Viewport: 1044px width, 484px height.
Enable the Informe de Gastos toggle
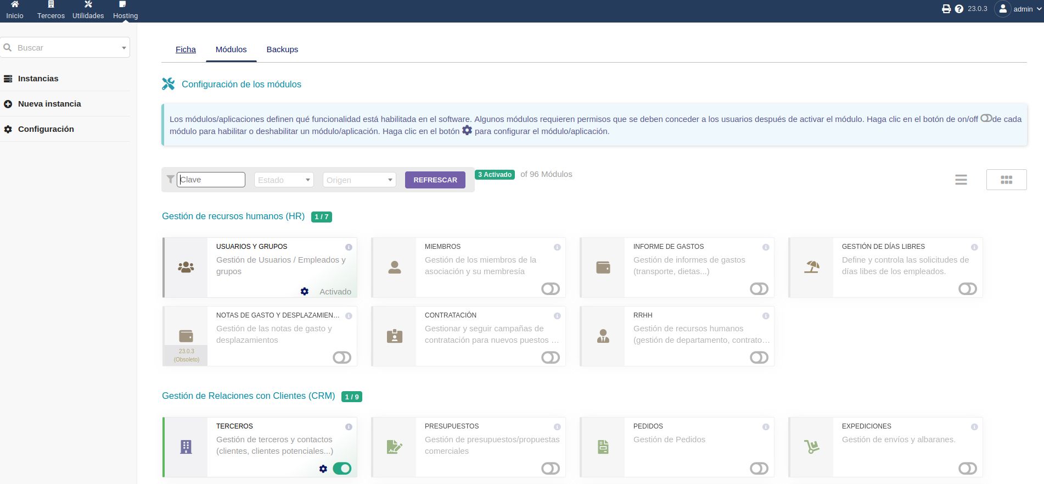759,289
